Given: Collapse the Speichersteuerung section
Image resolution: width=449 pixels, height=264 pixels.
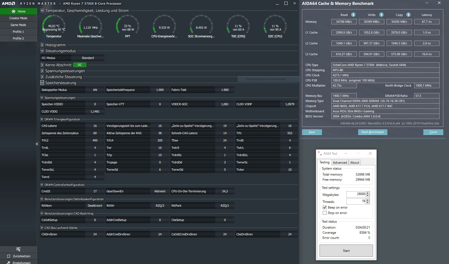Looking at the screenshot, I should [42, 83].
